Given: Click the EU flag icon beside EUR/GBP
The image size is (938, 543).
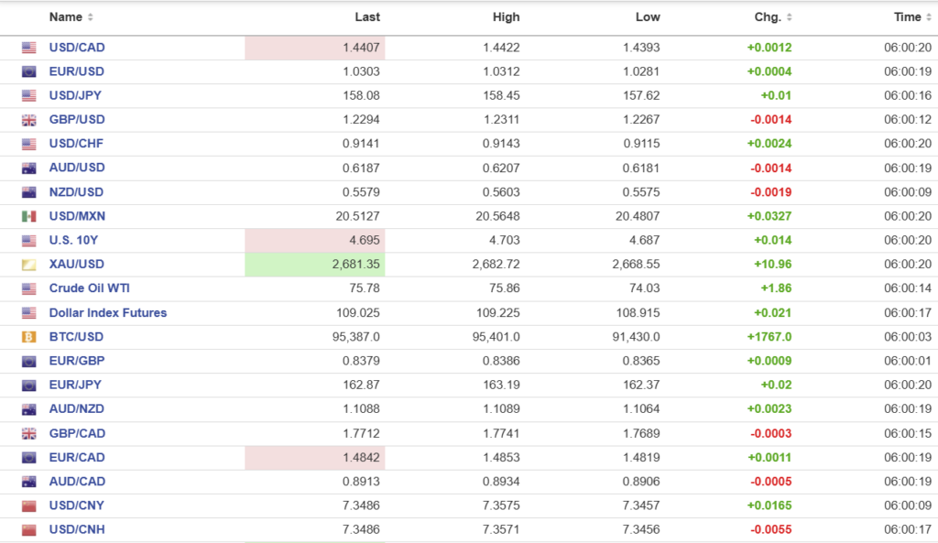Looking at the screenshot, I should (29, 361).
